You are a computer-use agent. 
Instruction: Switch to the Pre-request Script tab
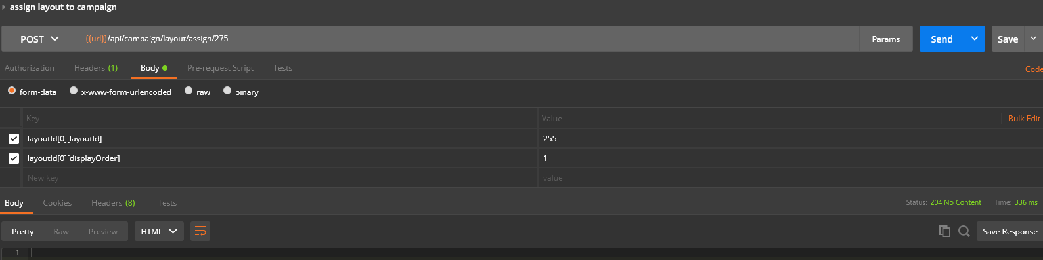tap(220, 68)
